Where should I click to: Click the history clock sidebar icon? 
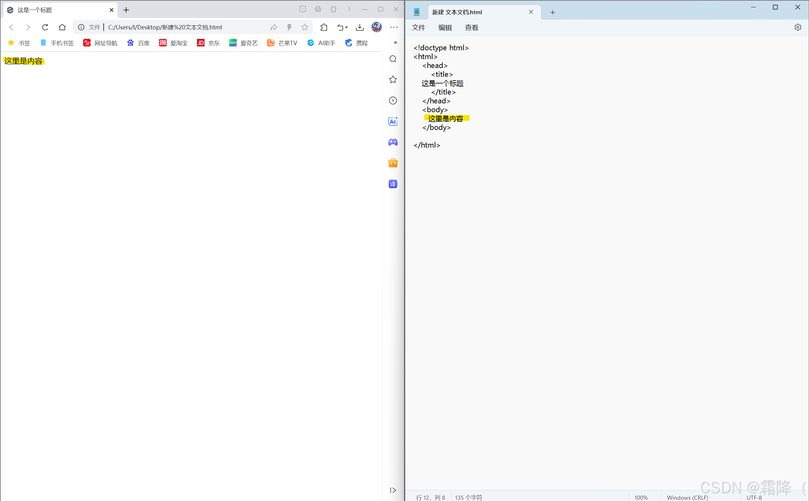(393, 101)
